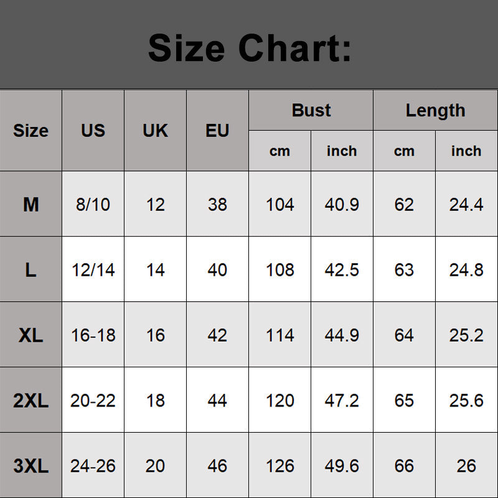Select the M size row label
This screenshot has height=498, width=498.
31,204
